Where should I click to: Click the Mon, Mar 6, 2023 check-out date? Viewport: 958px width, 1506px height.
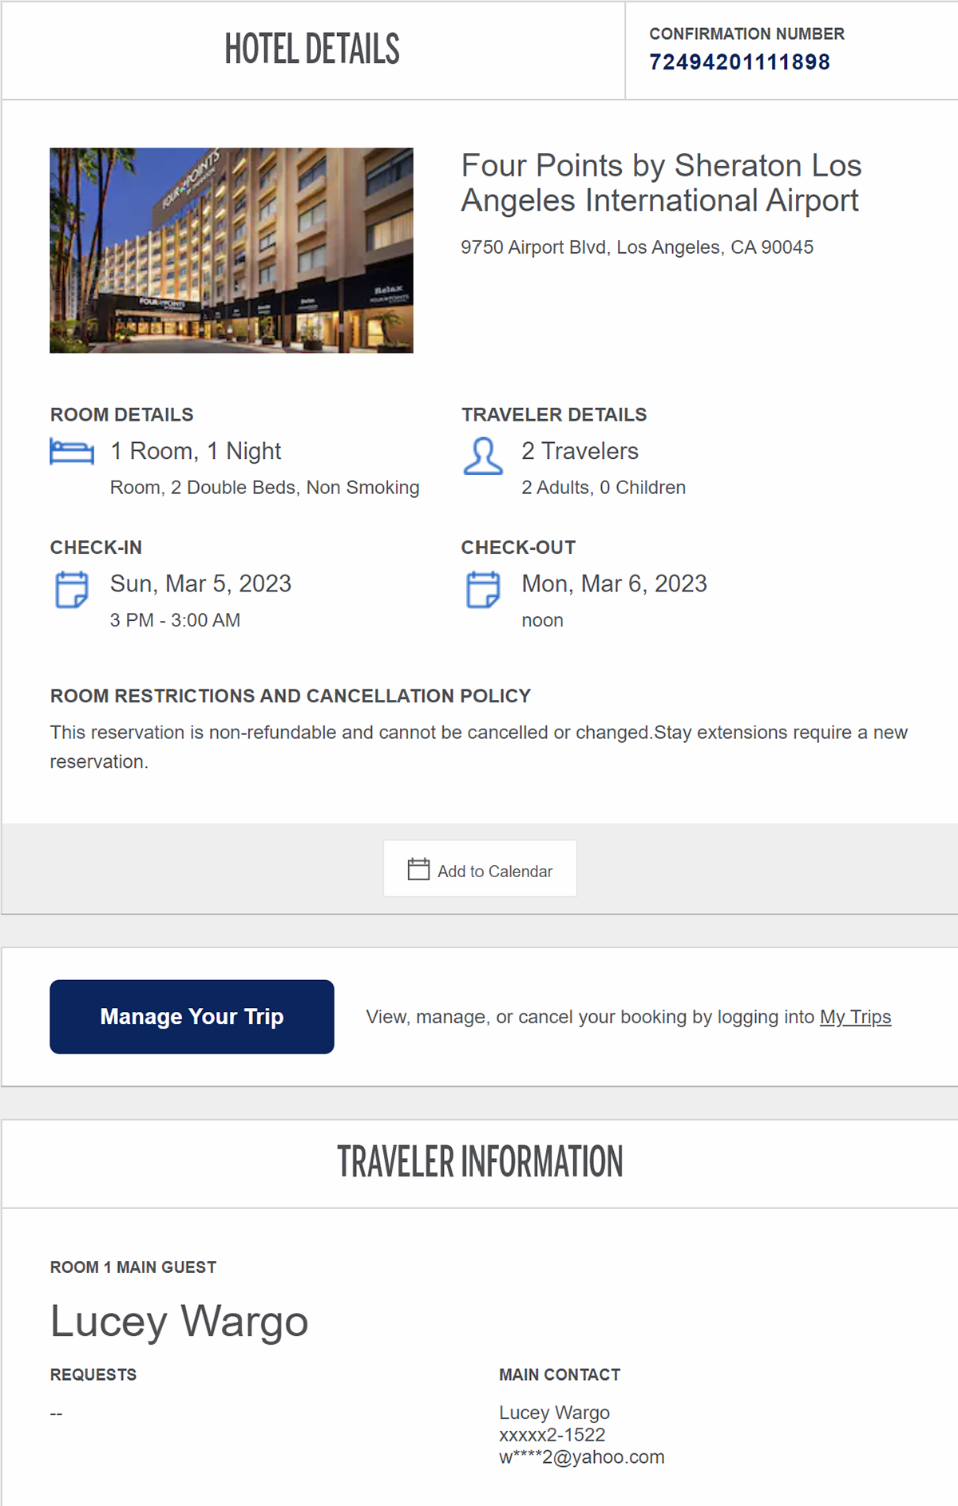click(614, 583)
